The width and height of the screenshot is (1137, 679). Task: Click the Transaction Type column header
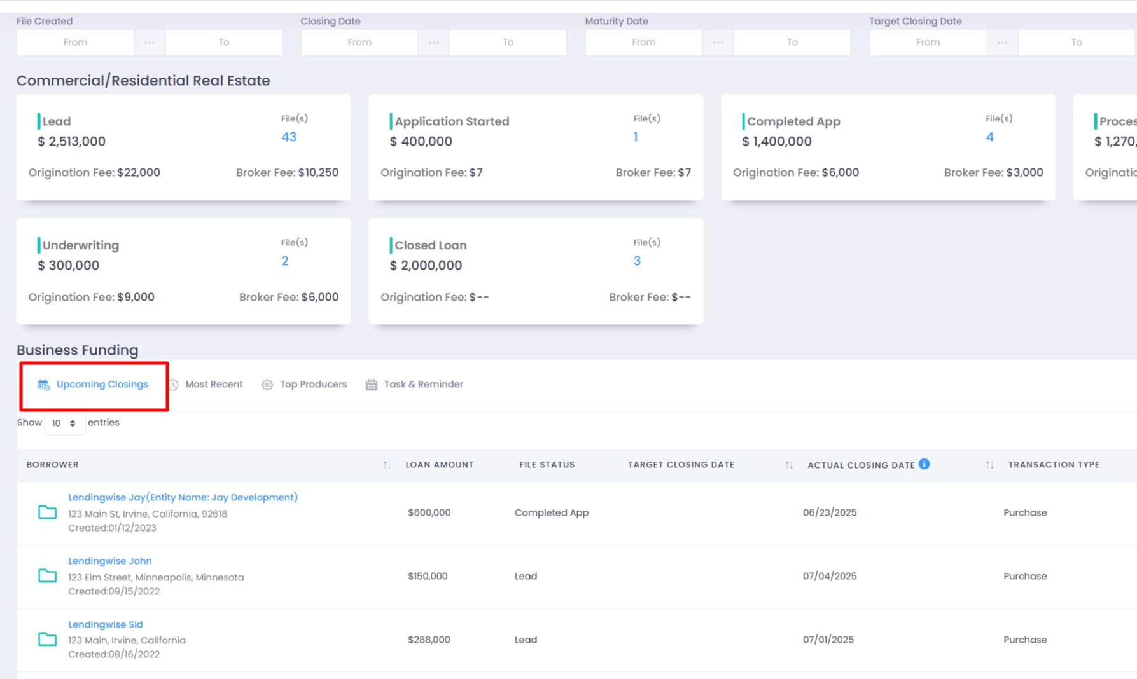click(x=1054, y=465)
